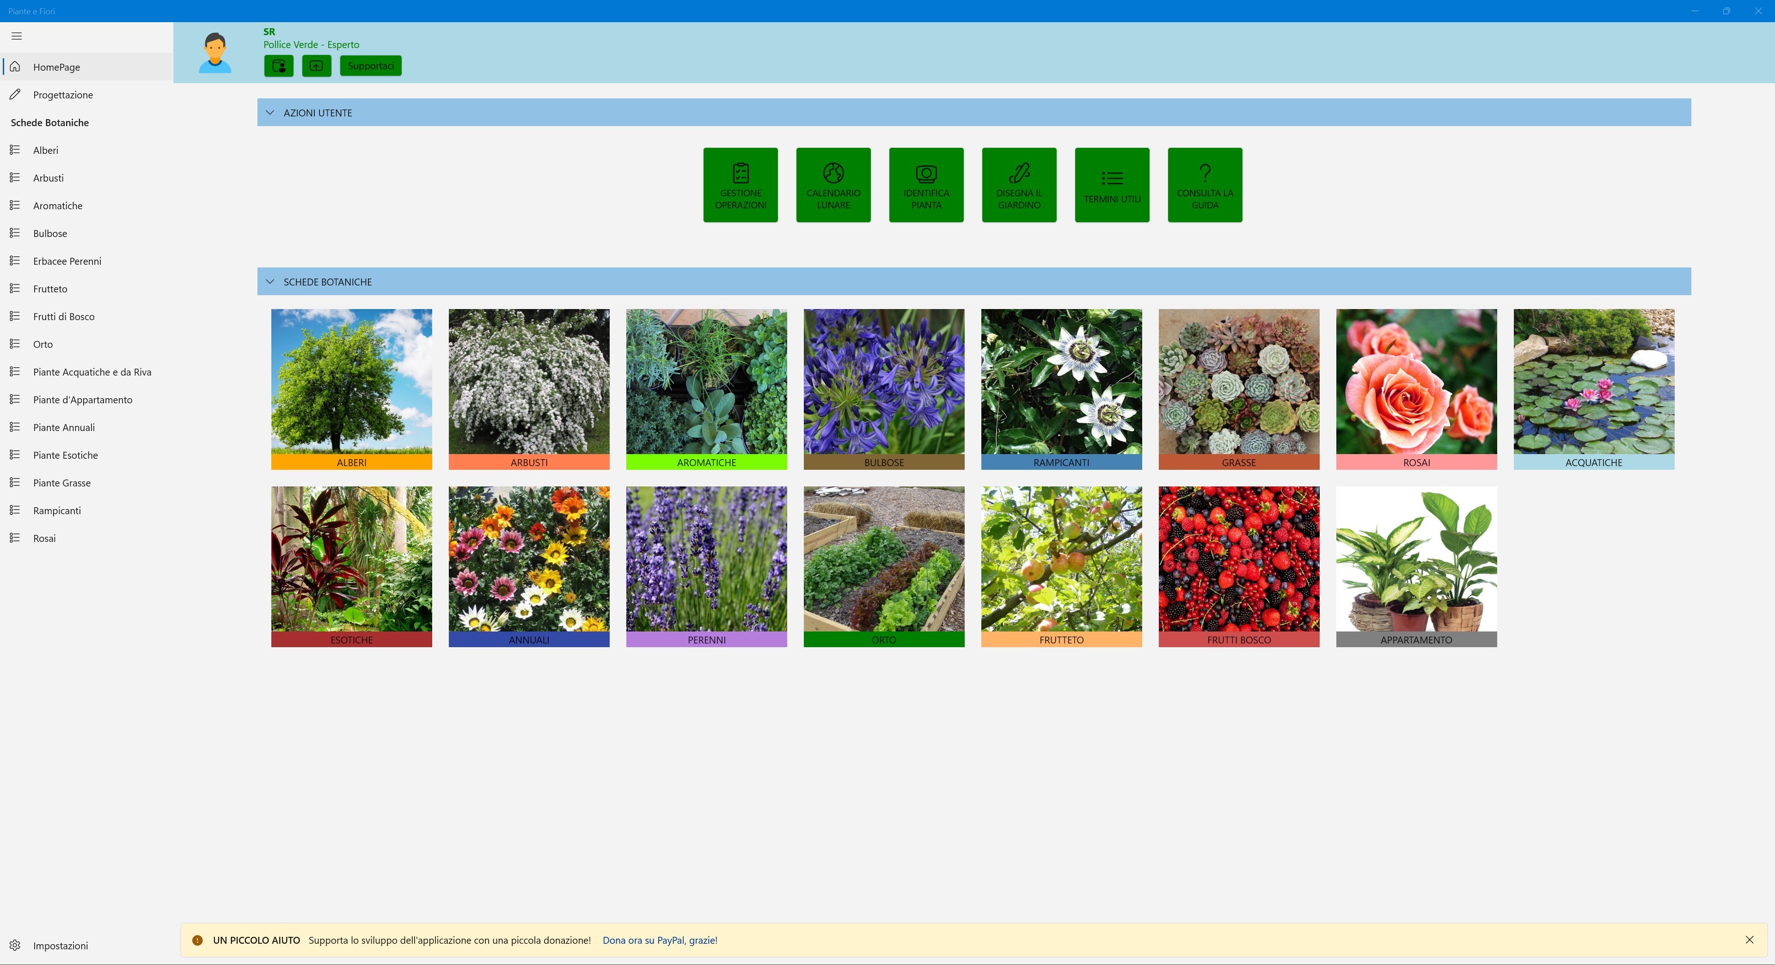Open Erbacee Perenni sidebar entry
This screenshot has height=965, width=1775.
[x=67, y=261]
